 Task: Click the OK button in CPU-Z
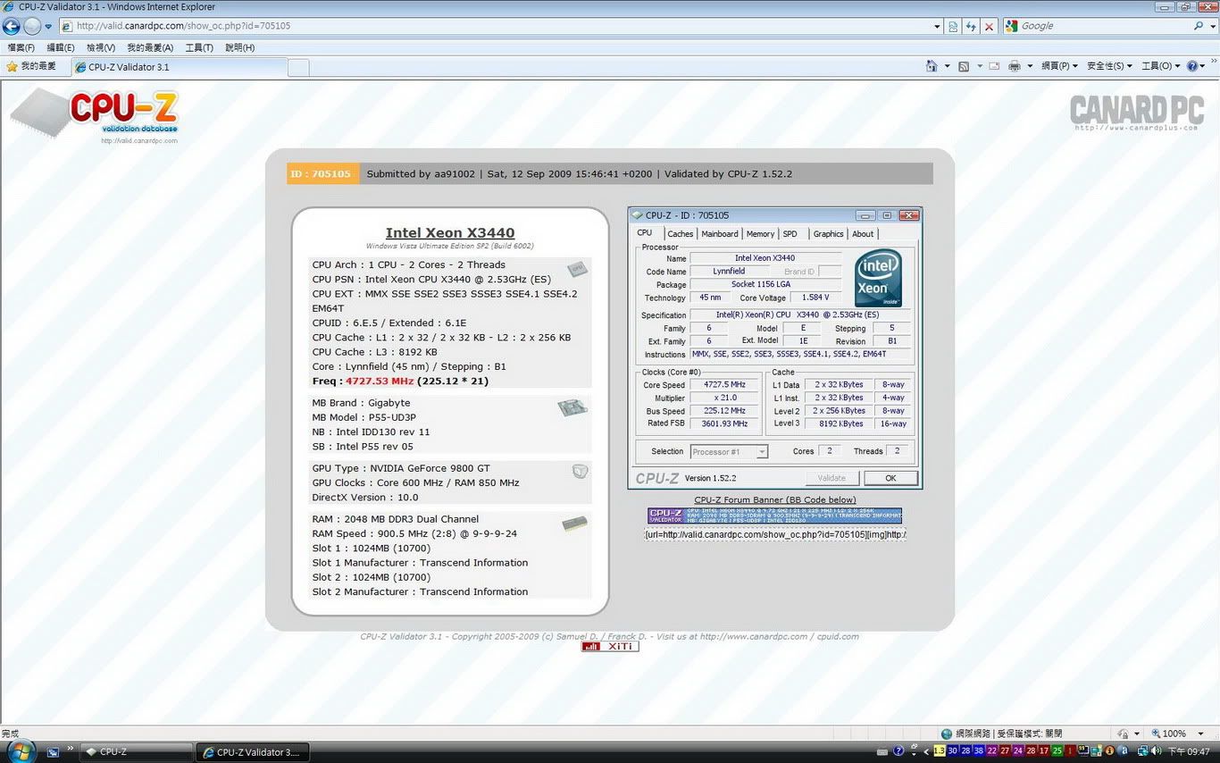[x=890, y=478]
